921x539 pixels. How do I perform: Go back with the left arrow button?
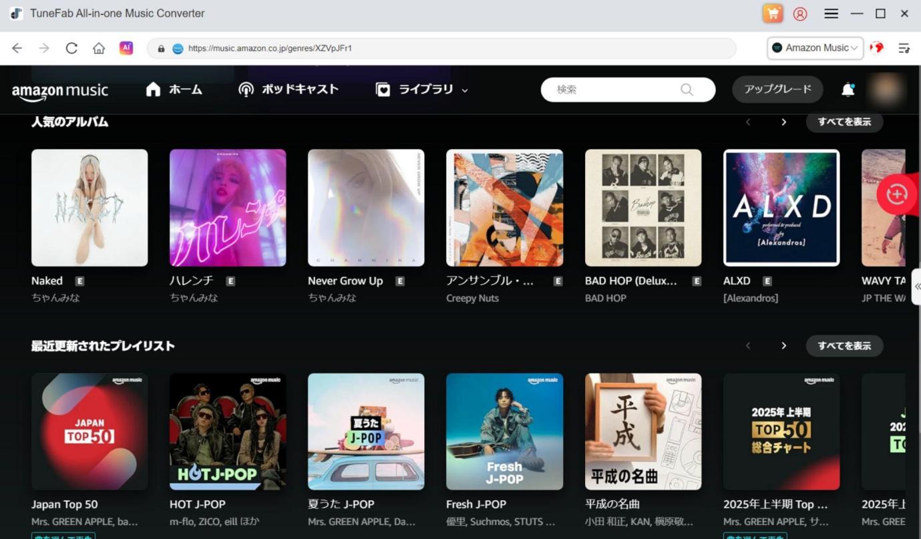17,48
